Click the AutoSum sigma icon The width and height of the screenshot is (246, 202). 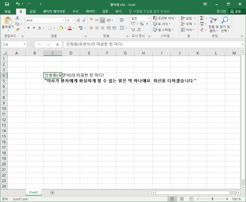[x=202, y=18]
